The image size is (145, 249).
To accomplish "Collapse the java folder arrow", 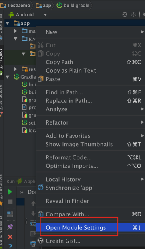I will tap(16, 39).
